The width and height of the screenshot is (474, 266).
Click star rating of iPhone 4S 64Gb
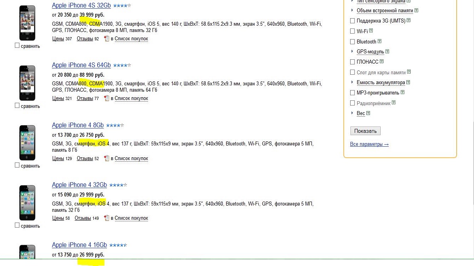pyautogui.click(x=122, y=65)
